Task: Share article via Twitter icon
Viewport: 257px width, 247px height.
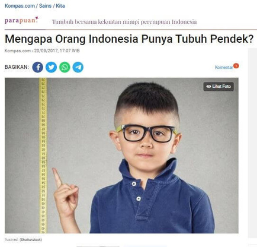Action: (51, 67)
